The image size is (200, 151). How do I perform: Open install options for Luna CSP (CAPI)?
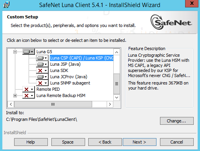(x=42, y=58)
